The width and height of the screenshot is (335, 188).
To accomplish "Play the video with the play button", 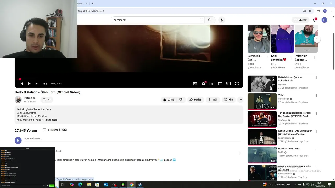I will tap(29, 84).
